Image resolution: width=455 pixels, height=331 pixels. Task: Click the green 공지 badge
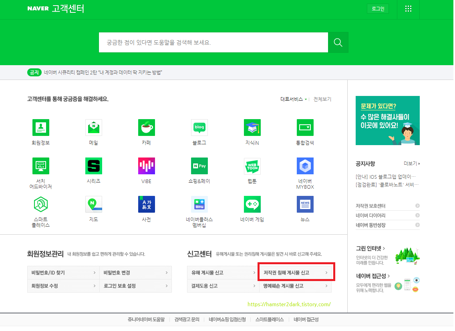pyautogui.click(x=34, y=73)
